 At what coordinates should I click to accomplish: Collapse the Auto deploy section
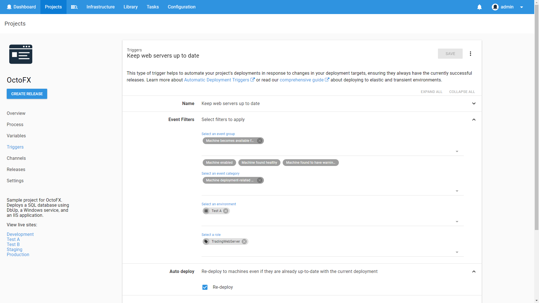(x=474, y=272)
